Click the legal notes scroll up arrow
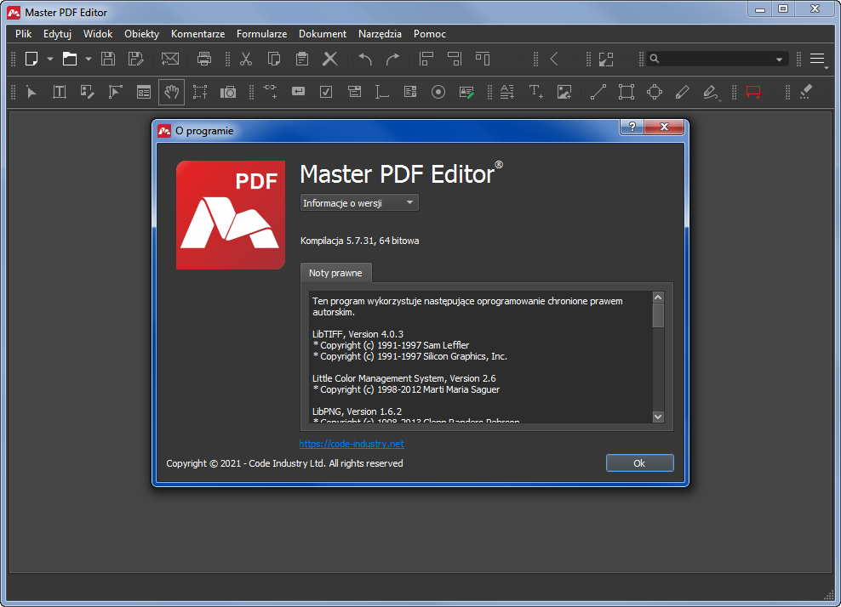This screenshot has width=841, height=607. 658,298
